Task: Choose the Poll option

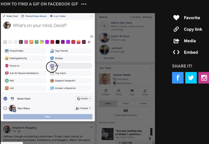Action: [25, 81]
